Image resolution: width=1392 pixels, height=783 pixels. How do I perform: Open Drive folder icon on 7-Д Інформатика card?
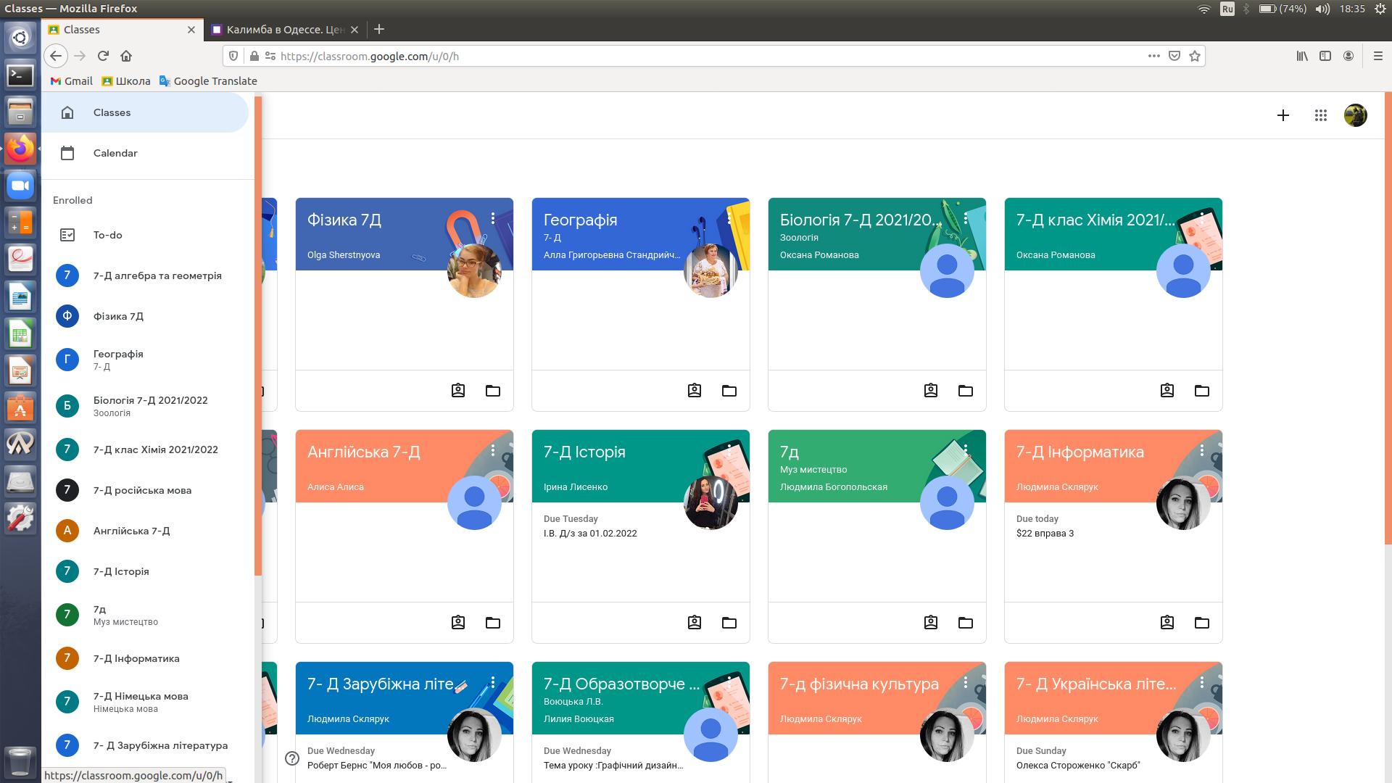pos(1201,623)
